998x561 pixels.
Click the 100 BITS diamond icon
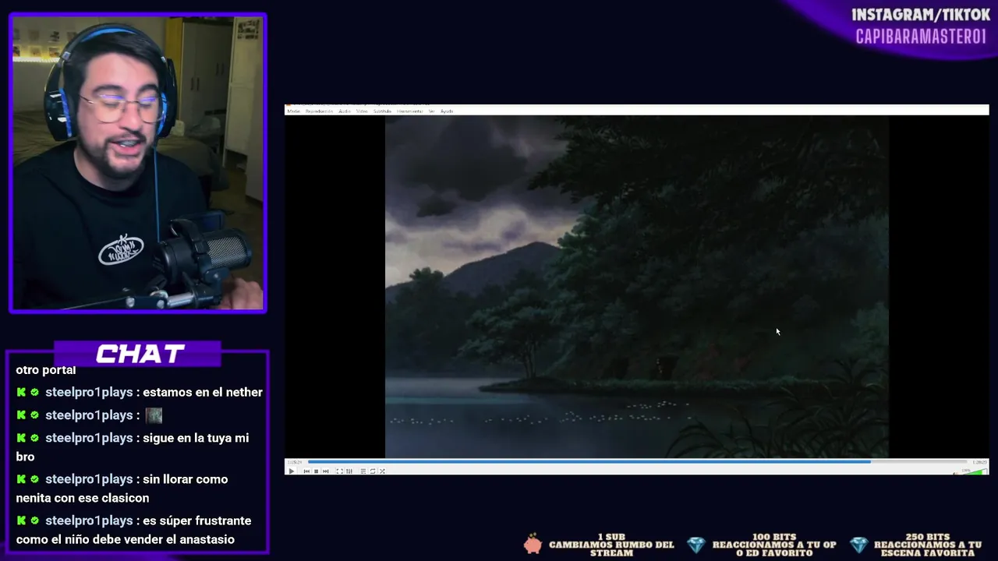(x=695, y=545)
